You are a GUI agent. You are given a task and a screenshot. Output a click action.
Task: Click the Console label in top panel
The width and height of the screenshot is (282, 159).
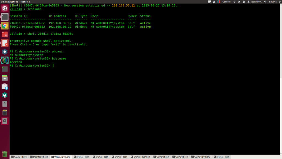click(226, 2)
